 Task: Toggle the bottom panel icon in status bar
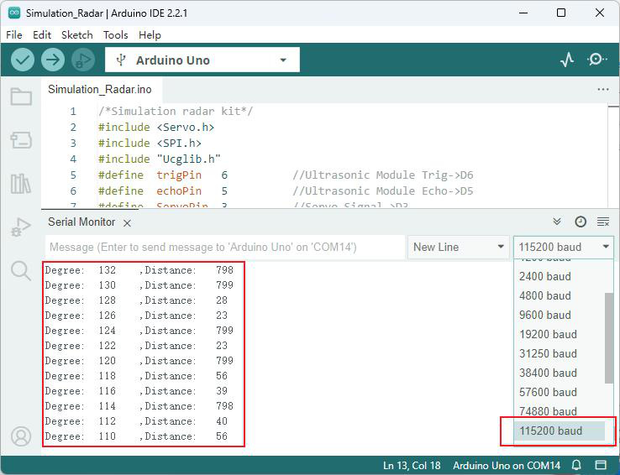pyautogui.click(x=601, y=465)
